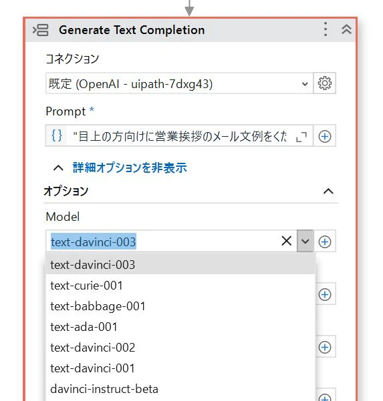
Task: Open connection settings via the gear icon
Action: [325, 83]
